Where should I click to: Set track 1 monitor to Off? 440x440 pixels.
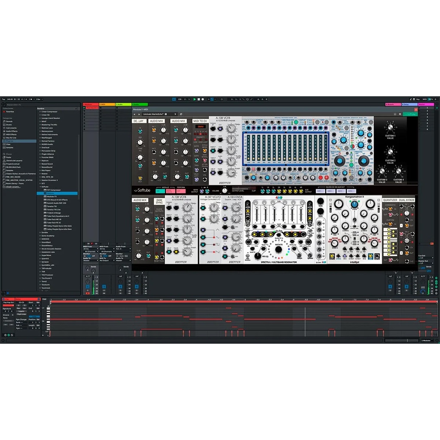(94, 256)
